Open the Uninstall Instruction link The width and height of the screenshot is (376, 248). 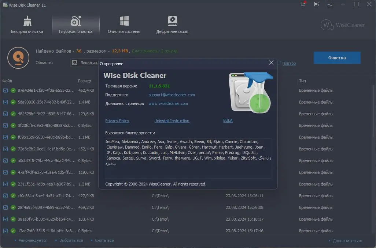[x=172, y=121]
